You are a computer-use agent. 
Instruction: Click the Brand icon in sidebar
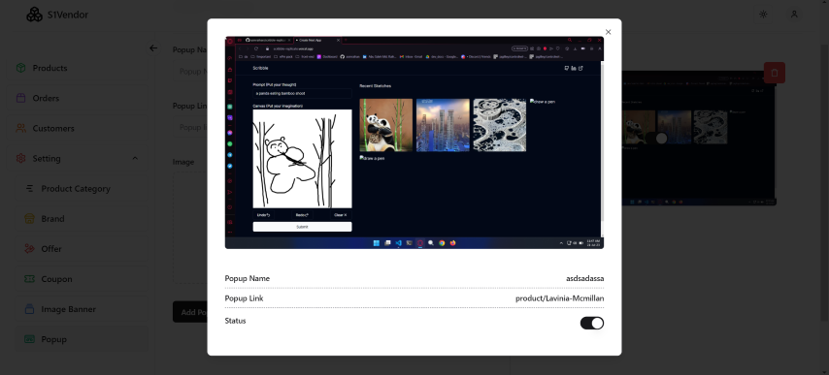[29, 218]
